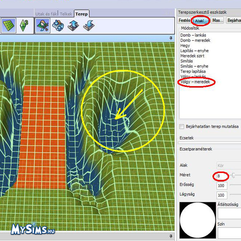This screenshot has width=241, height=241.
Task: Click the pin icon below the viewport
Action: 171,236
